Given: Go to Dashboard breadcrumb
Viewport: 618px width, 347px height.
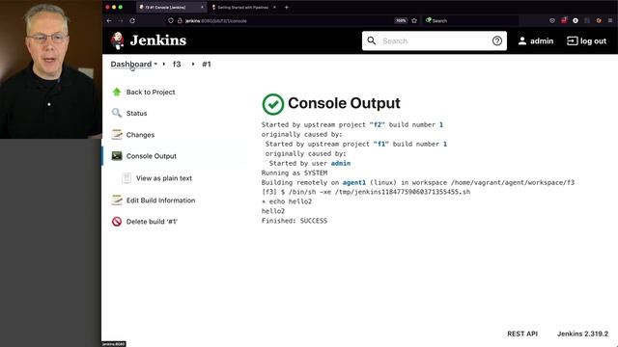Looking at the screenshot, I should point(131,65).
